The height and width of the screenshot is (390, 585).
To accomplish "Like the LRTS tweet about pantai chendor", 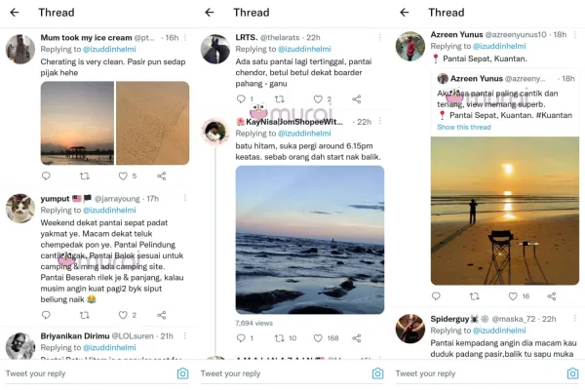I will pyautogui.click(x=319, y=99).
